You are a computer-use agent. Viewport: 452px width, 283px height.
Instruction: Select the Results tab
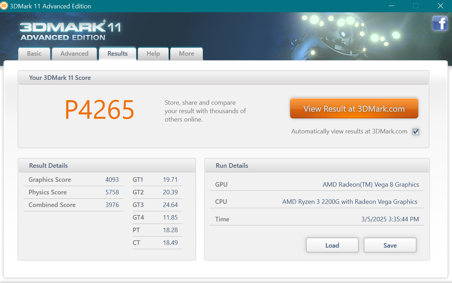click(117, 54)
